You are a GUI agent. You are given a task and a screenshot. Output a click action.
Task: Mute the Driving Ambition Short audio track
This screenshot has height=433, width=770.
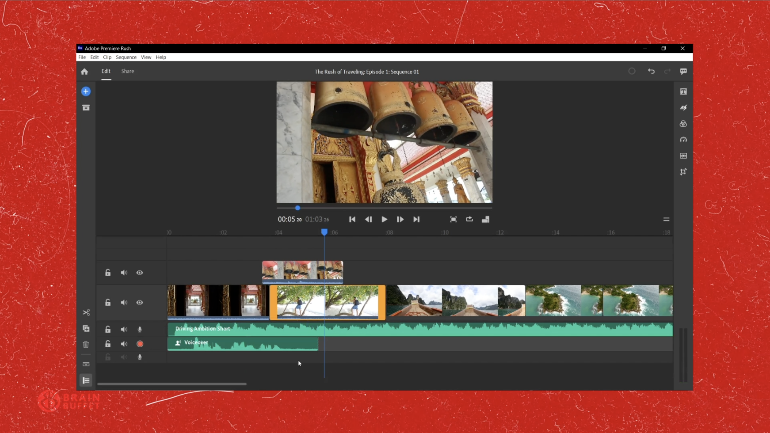tap(124, 329)
